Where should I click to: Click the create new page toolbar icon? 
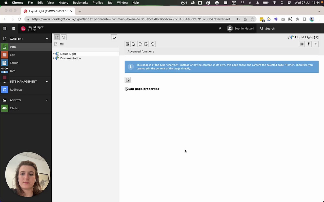140,44
